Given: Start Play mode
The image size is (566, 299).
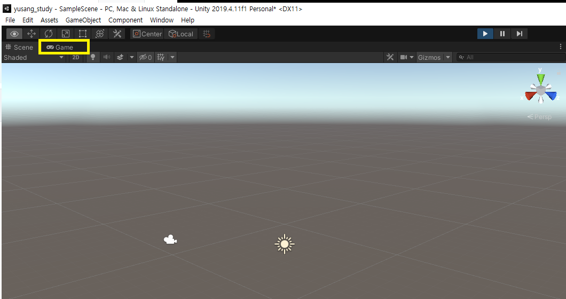Looking at the screenshot, I should click(485, 34).
